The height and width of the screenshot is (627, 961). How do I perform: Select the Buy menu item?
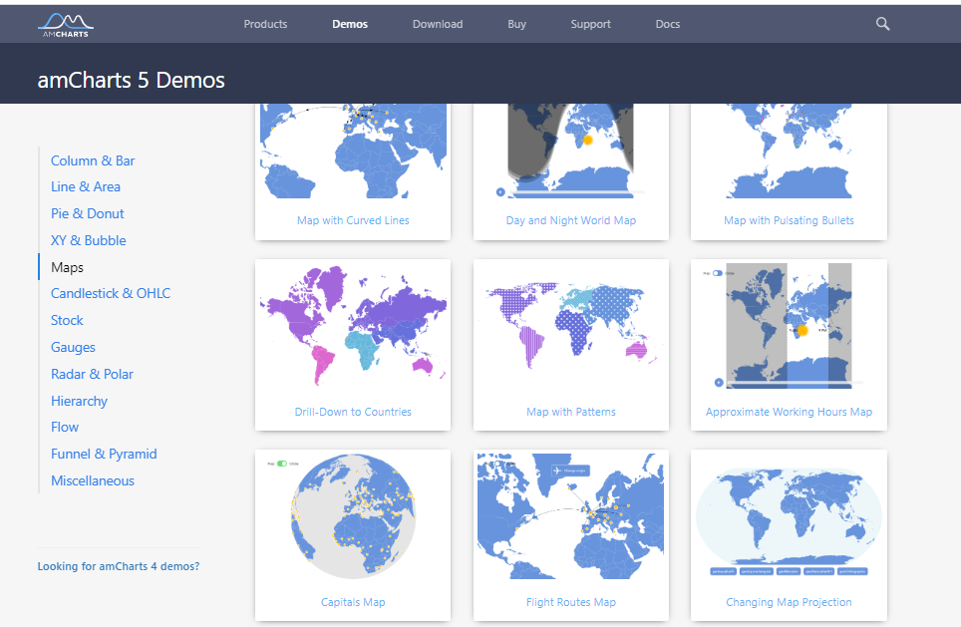[516, 24]
